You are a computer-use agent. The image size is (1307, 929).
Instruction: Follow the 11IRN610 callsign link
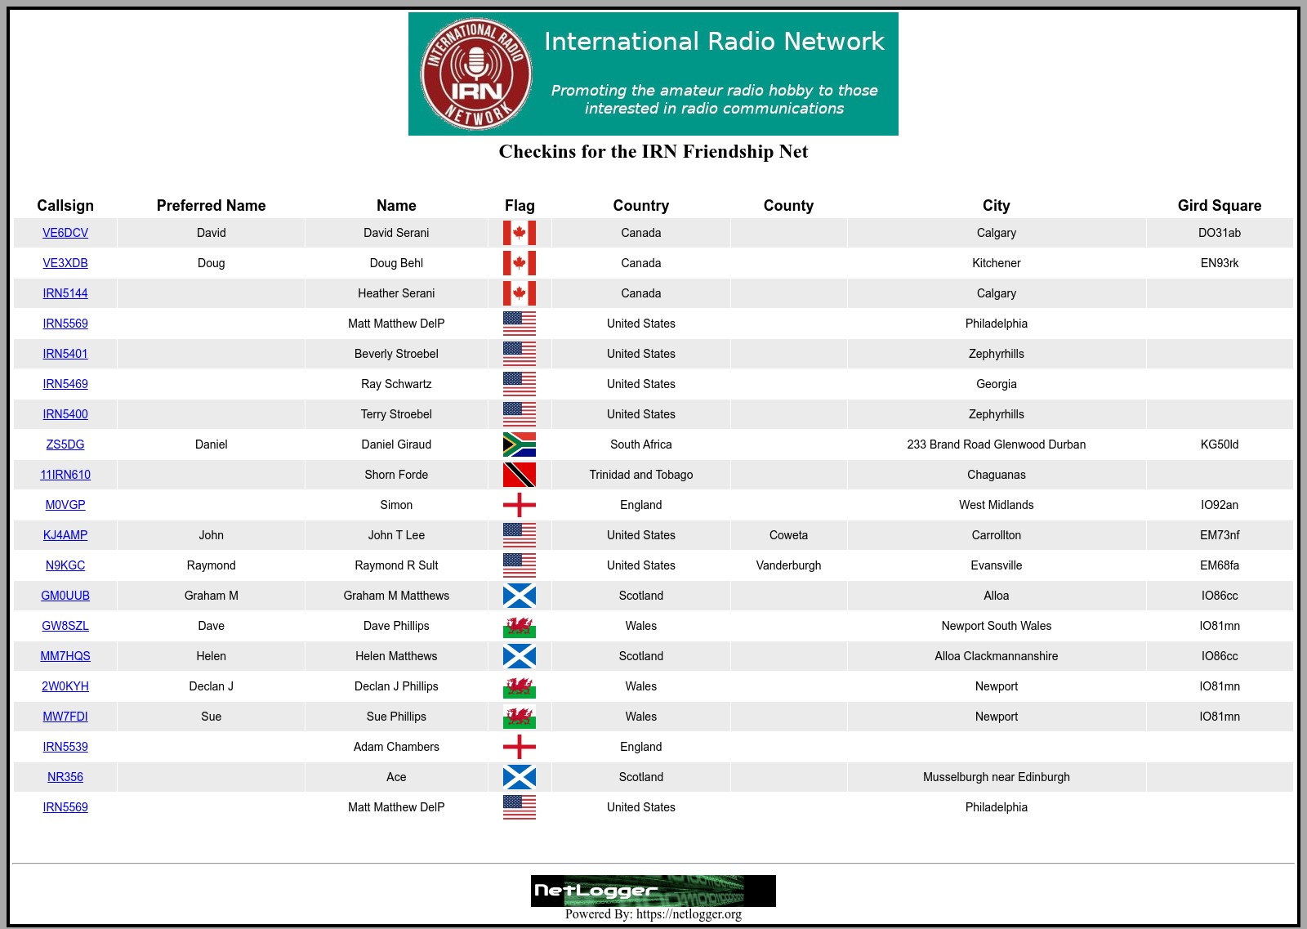point(65,475)
